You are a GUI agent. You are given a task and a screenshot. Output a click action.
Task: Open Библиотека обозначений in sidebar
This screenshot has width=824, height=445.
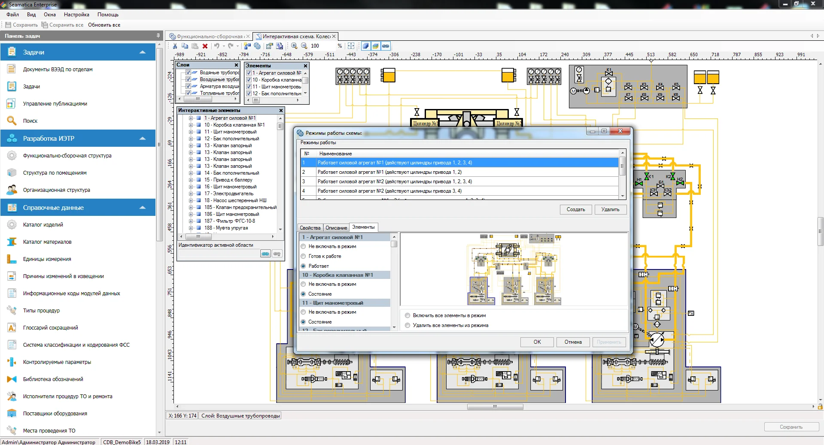pyautogui.click(x=53, y=379)
